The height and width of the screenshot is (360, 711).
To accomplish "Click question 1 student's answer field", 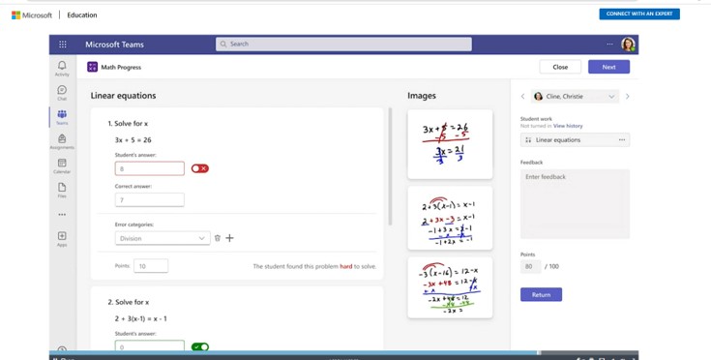I will 150,168.
